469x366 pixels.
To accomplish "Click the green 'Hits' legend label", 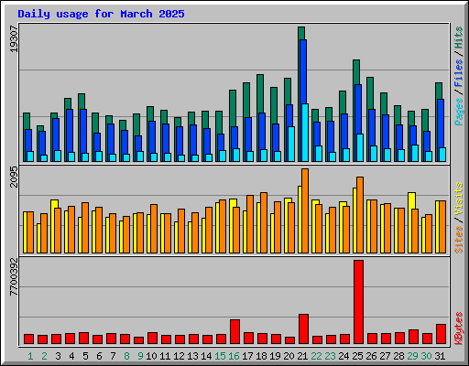I will point(459,38).
